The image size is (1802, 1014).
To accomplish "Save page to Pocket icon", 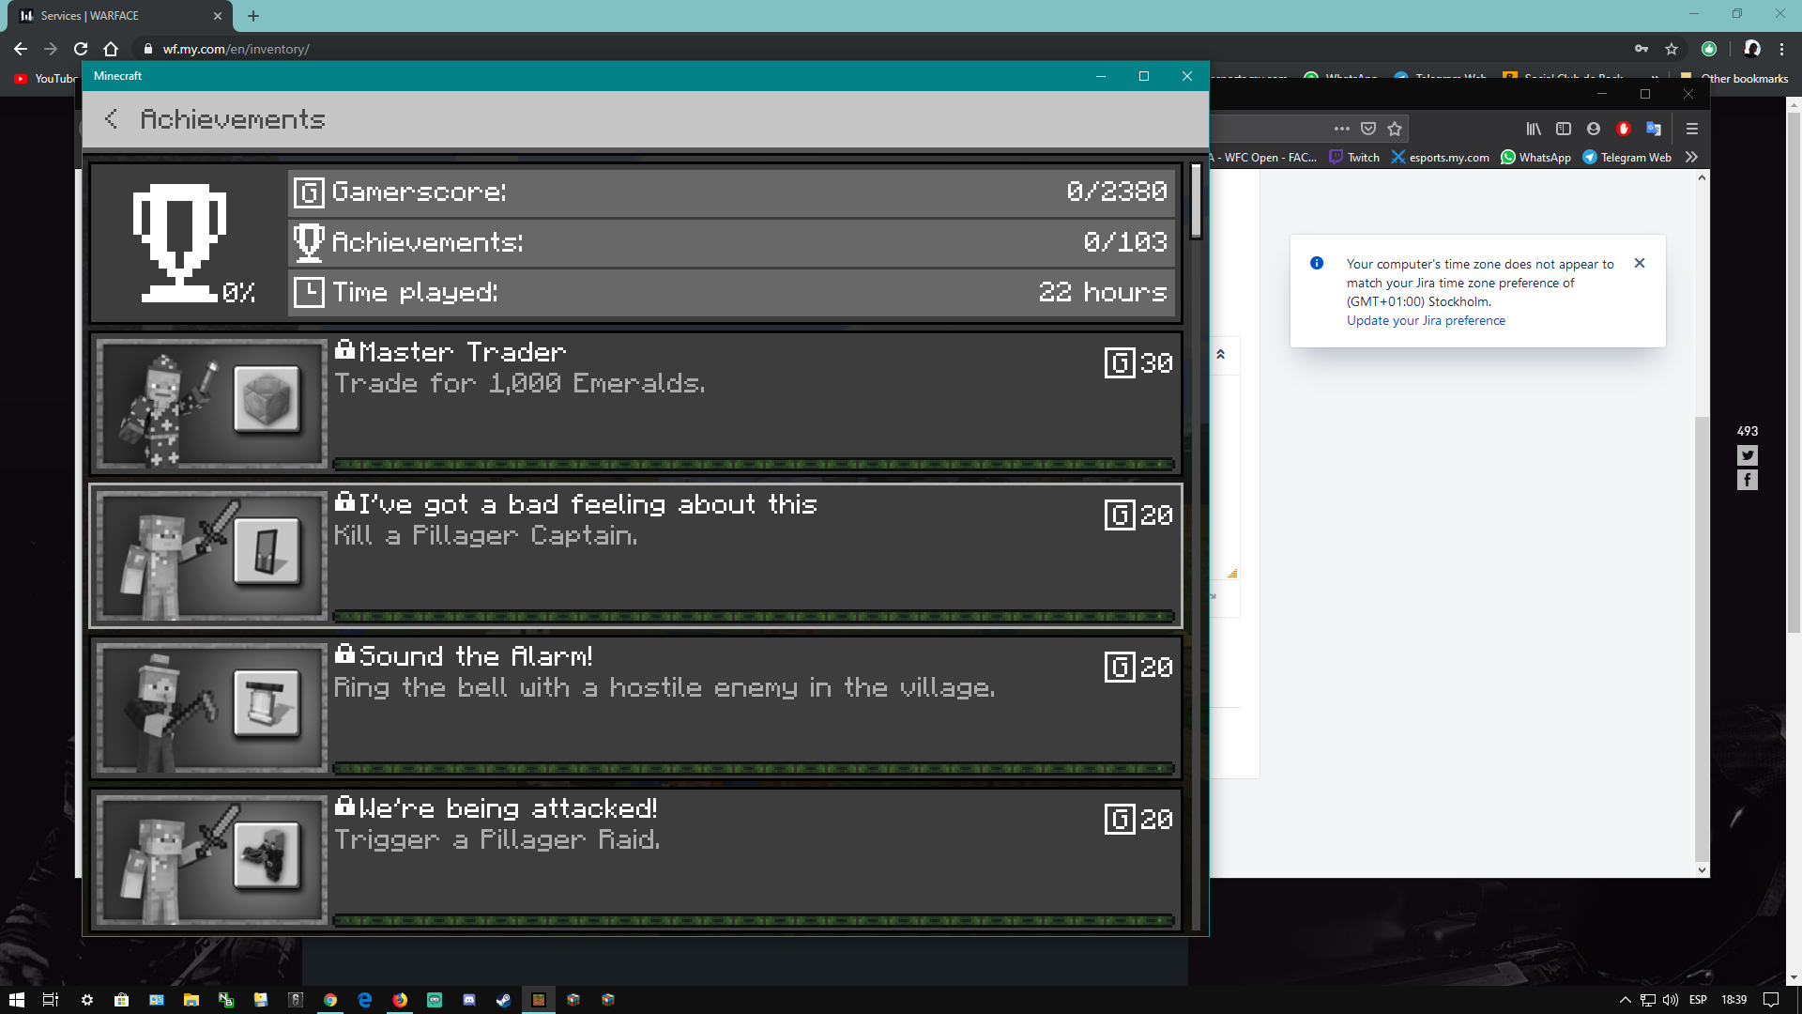I will pyautogui.click(x=1368, y=129).
